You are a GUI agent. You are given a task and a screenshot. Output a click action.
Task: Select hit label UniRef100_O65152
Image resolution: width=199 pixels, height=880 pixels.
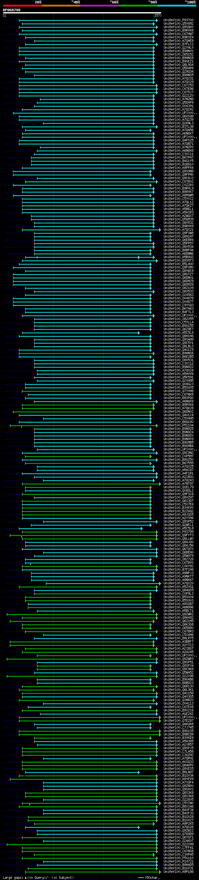coord(178,54)
